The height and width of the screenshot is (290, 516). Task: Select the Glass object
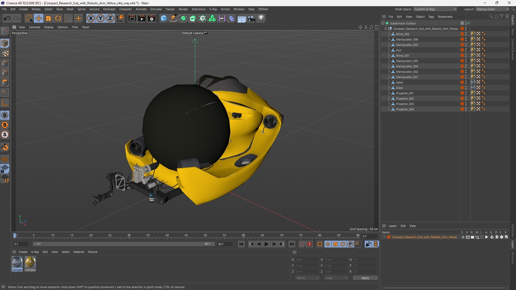click(x=399, y=88)
